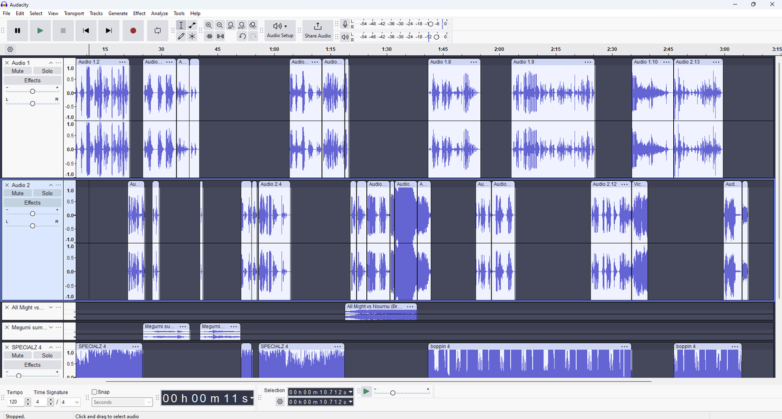
Task: Open the Audio Setup dropdown
Action: 280,31
